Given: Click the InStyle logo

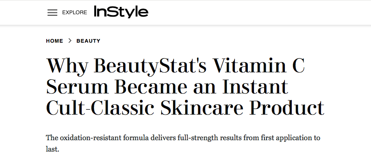Looking at the screenshot, I should 121,12.
